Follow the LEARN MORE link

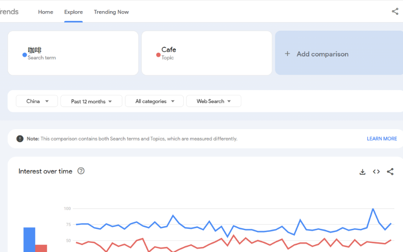pyautogui.click(x=382, y=139)
